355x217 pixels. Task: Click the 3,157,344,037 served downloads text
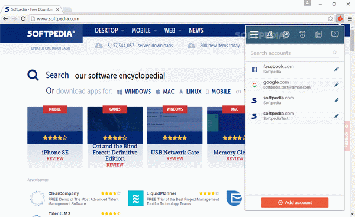(140, 46)
